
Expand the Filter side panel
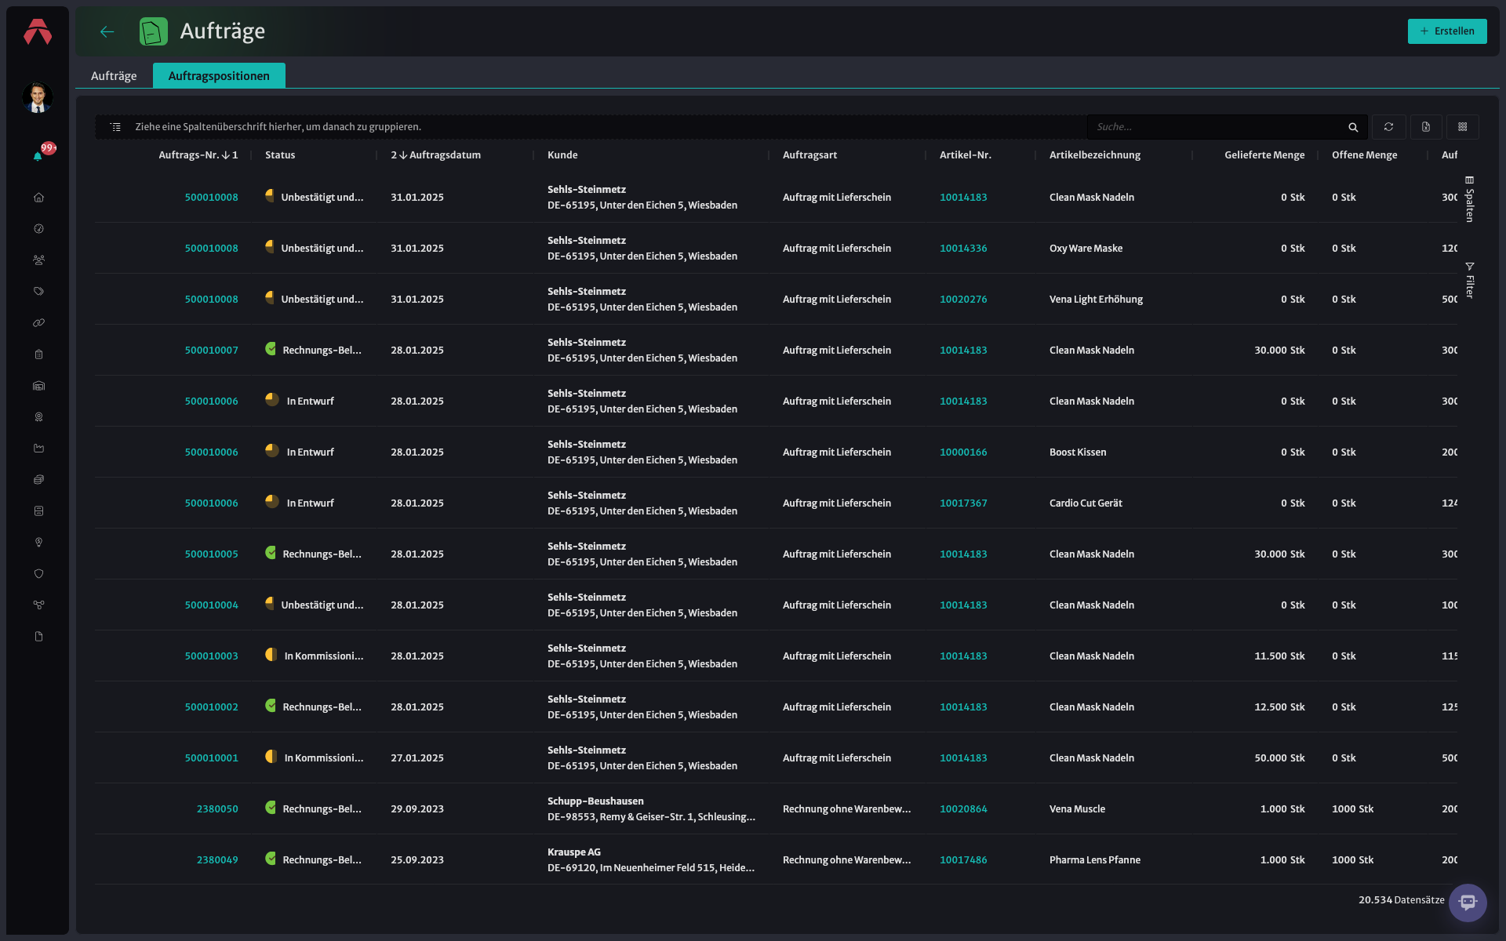click(x=1470, y=280)
